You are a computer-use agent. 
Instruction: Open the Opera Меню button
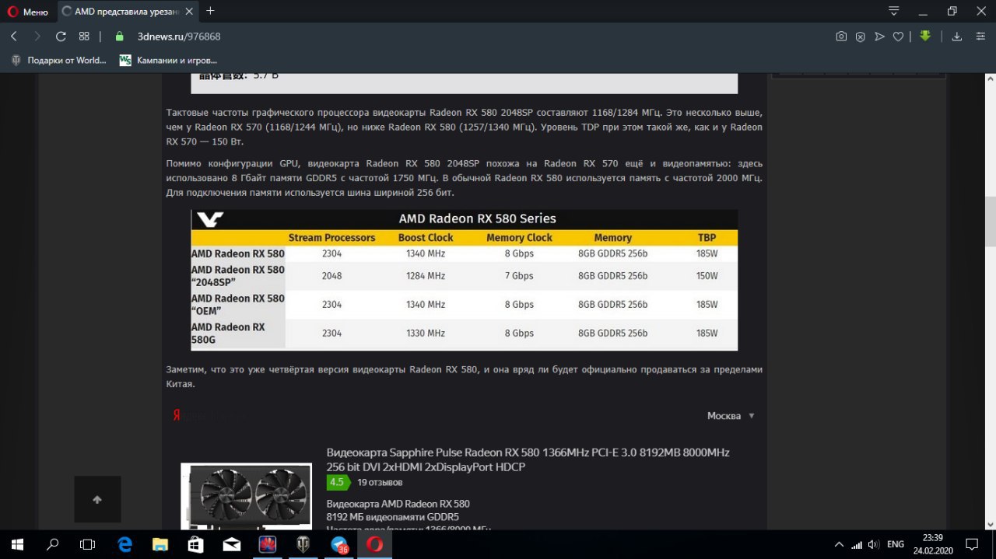click(x=28, y=12)
